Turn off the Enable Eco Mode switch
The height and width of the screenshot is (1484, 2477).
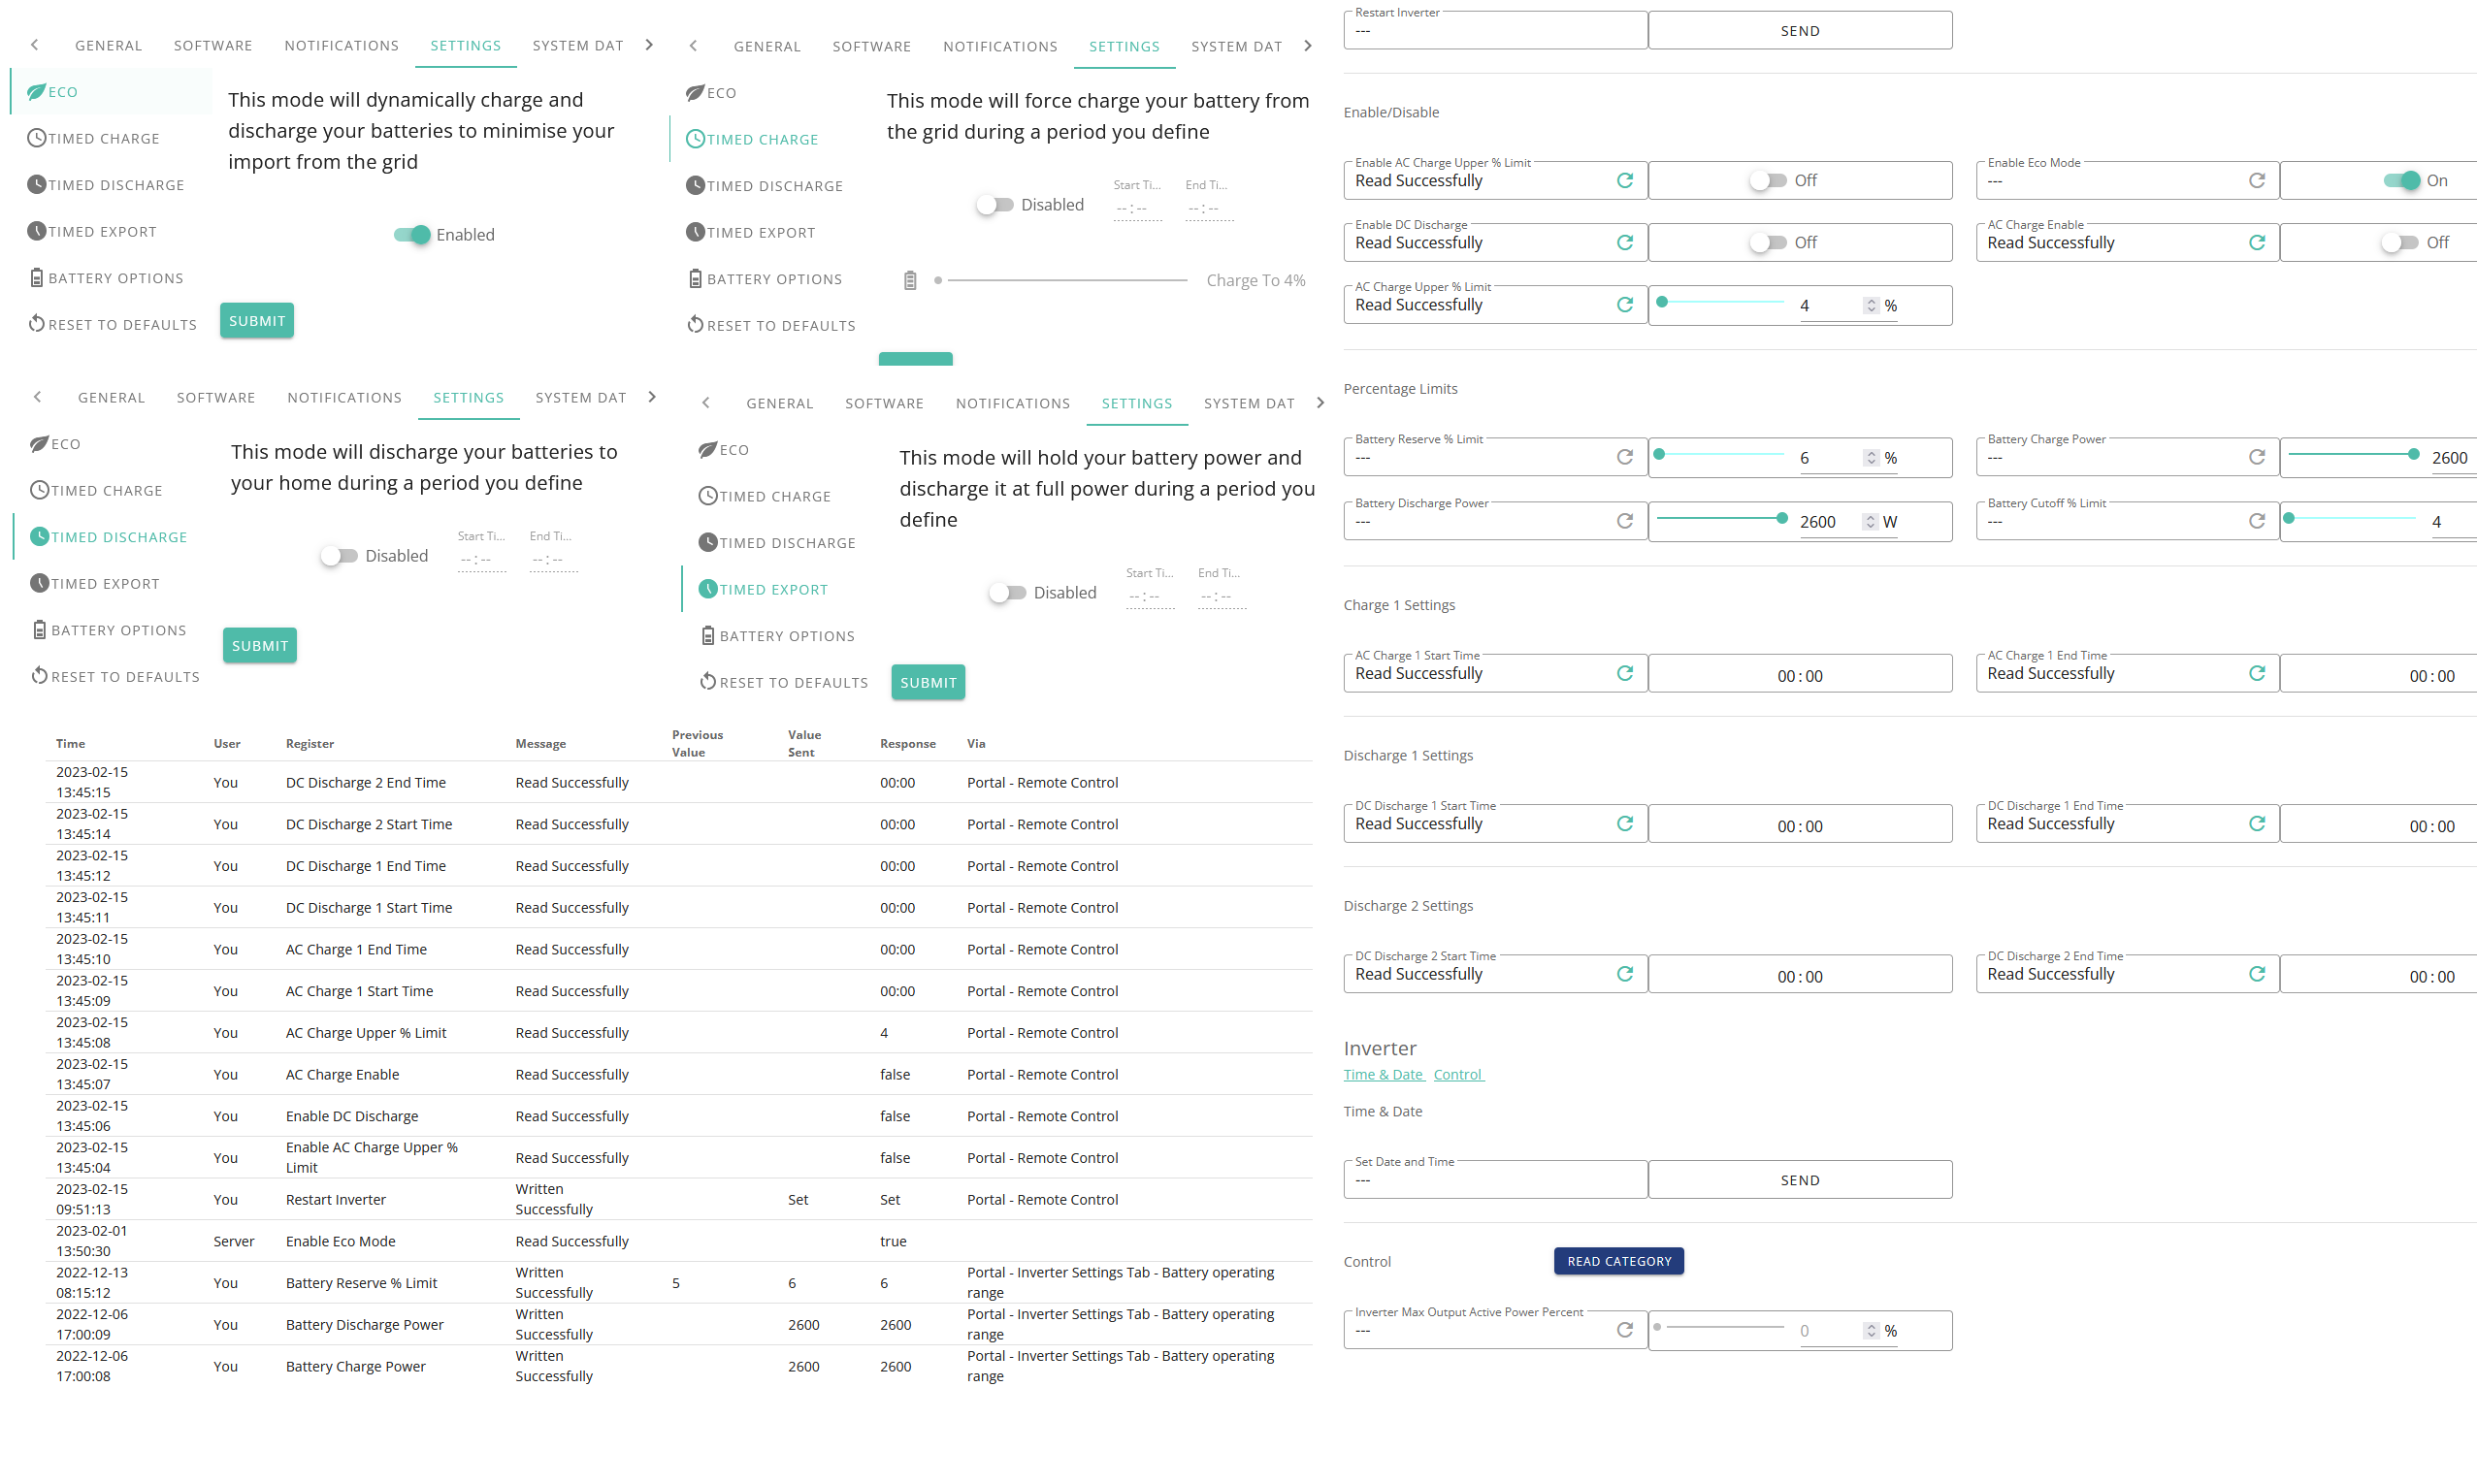(x=2400, y=181)
